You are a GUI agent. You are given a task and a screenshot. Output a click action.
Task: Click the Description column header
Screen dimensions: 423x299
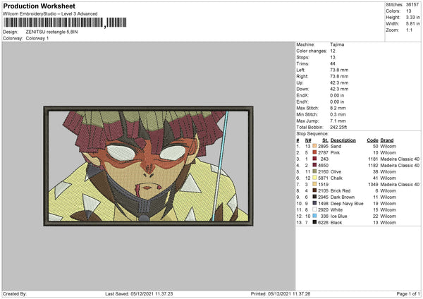tap(343, 140)
